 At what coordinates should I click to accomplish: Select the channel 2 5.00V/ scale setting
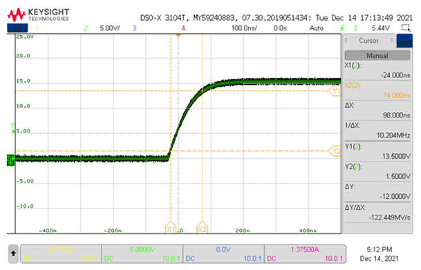pos(110,28)
